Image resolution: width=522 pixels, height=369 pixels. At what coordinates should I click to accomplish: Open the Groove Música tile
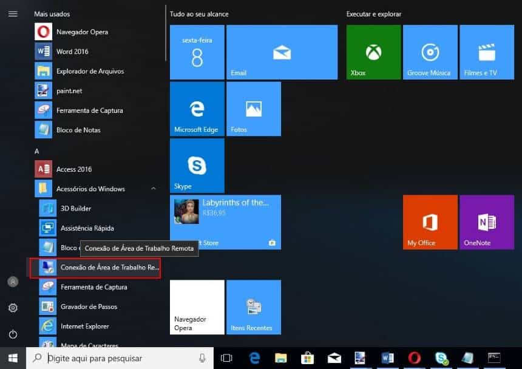click(430, 52)
